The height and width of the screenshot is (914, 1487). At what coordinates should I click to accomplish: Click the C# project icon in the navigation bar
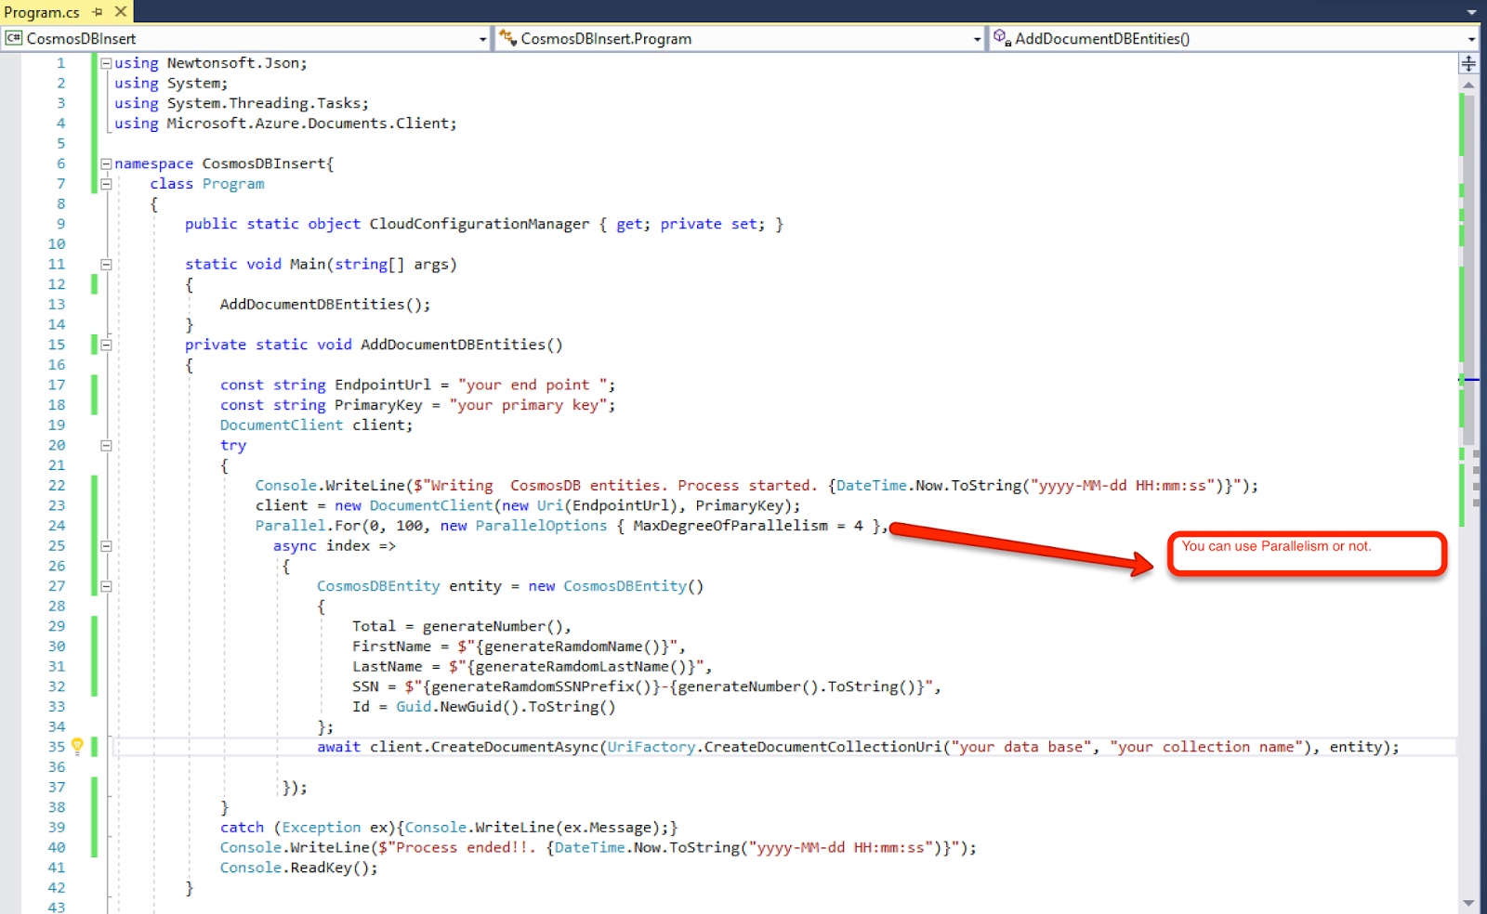coord(13,38)
